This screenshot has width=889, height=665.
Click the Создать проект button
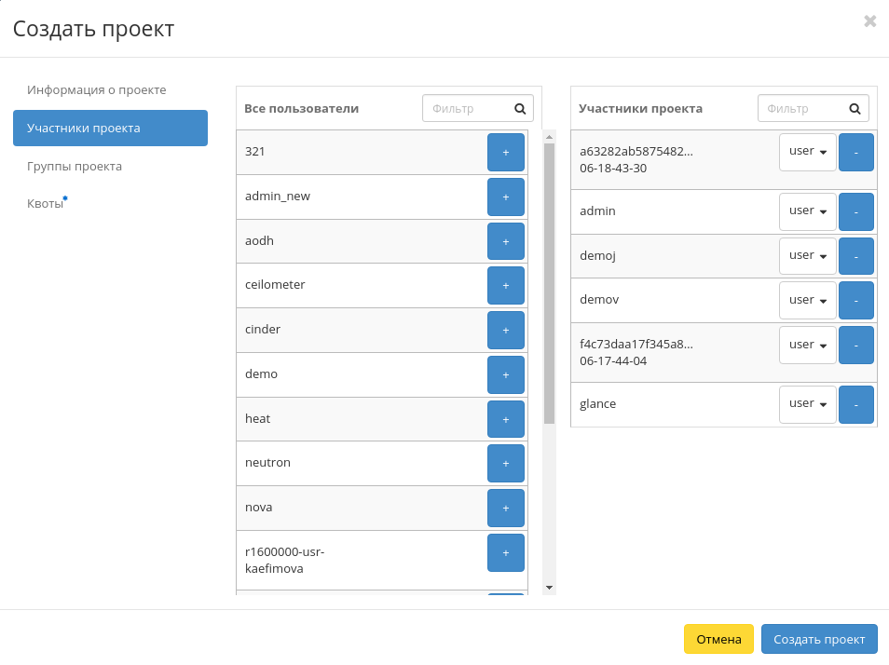click(x=818, y=639)
